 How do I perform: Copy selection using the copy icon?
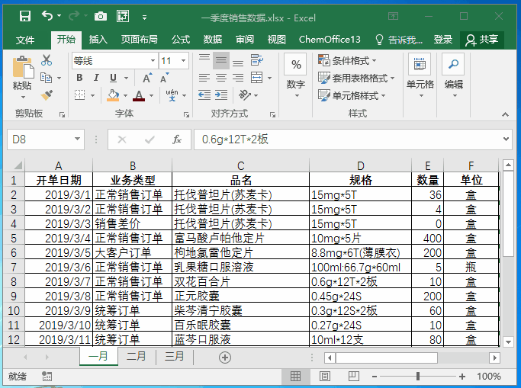coord(46,78)
